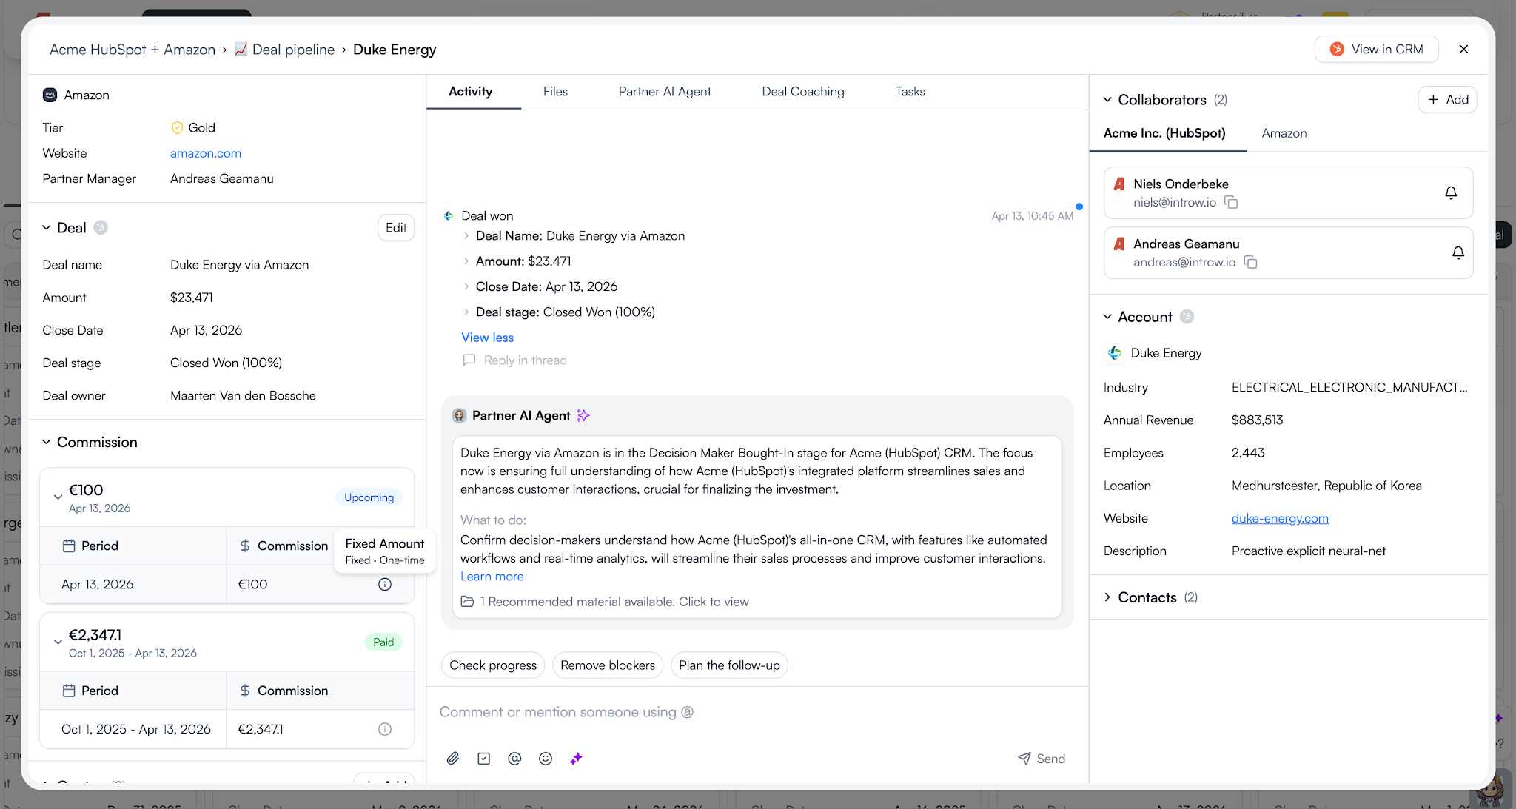Click info icon in €2,347.1 commission row
The height and width of the screenshot is (809, 1516).
pos(385,730)
